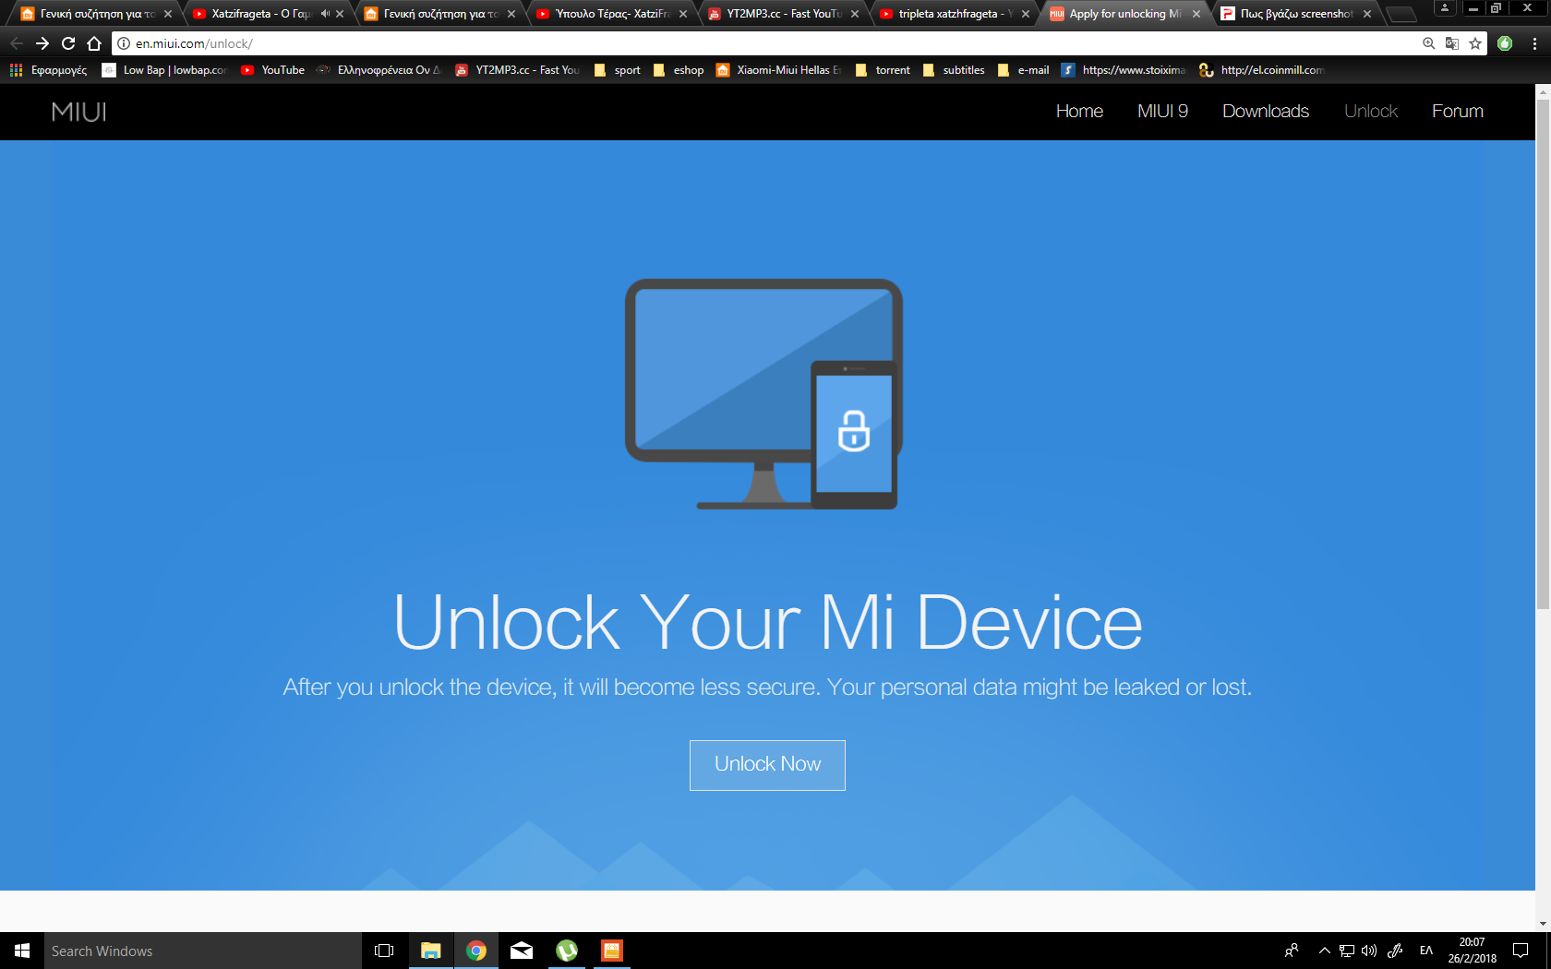Expand the e-mail bookmarks folder
Image resolution: width=1551 pixels, height=969 pixels.
[1023, 70]
